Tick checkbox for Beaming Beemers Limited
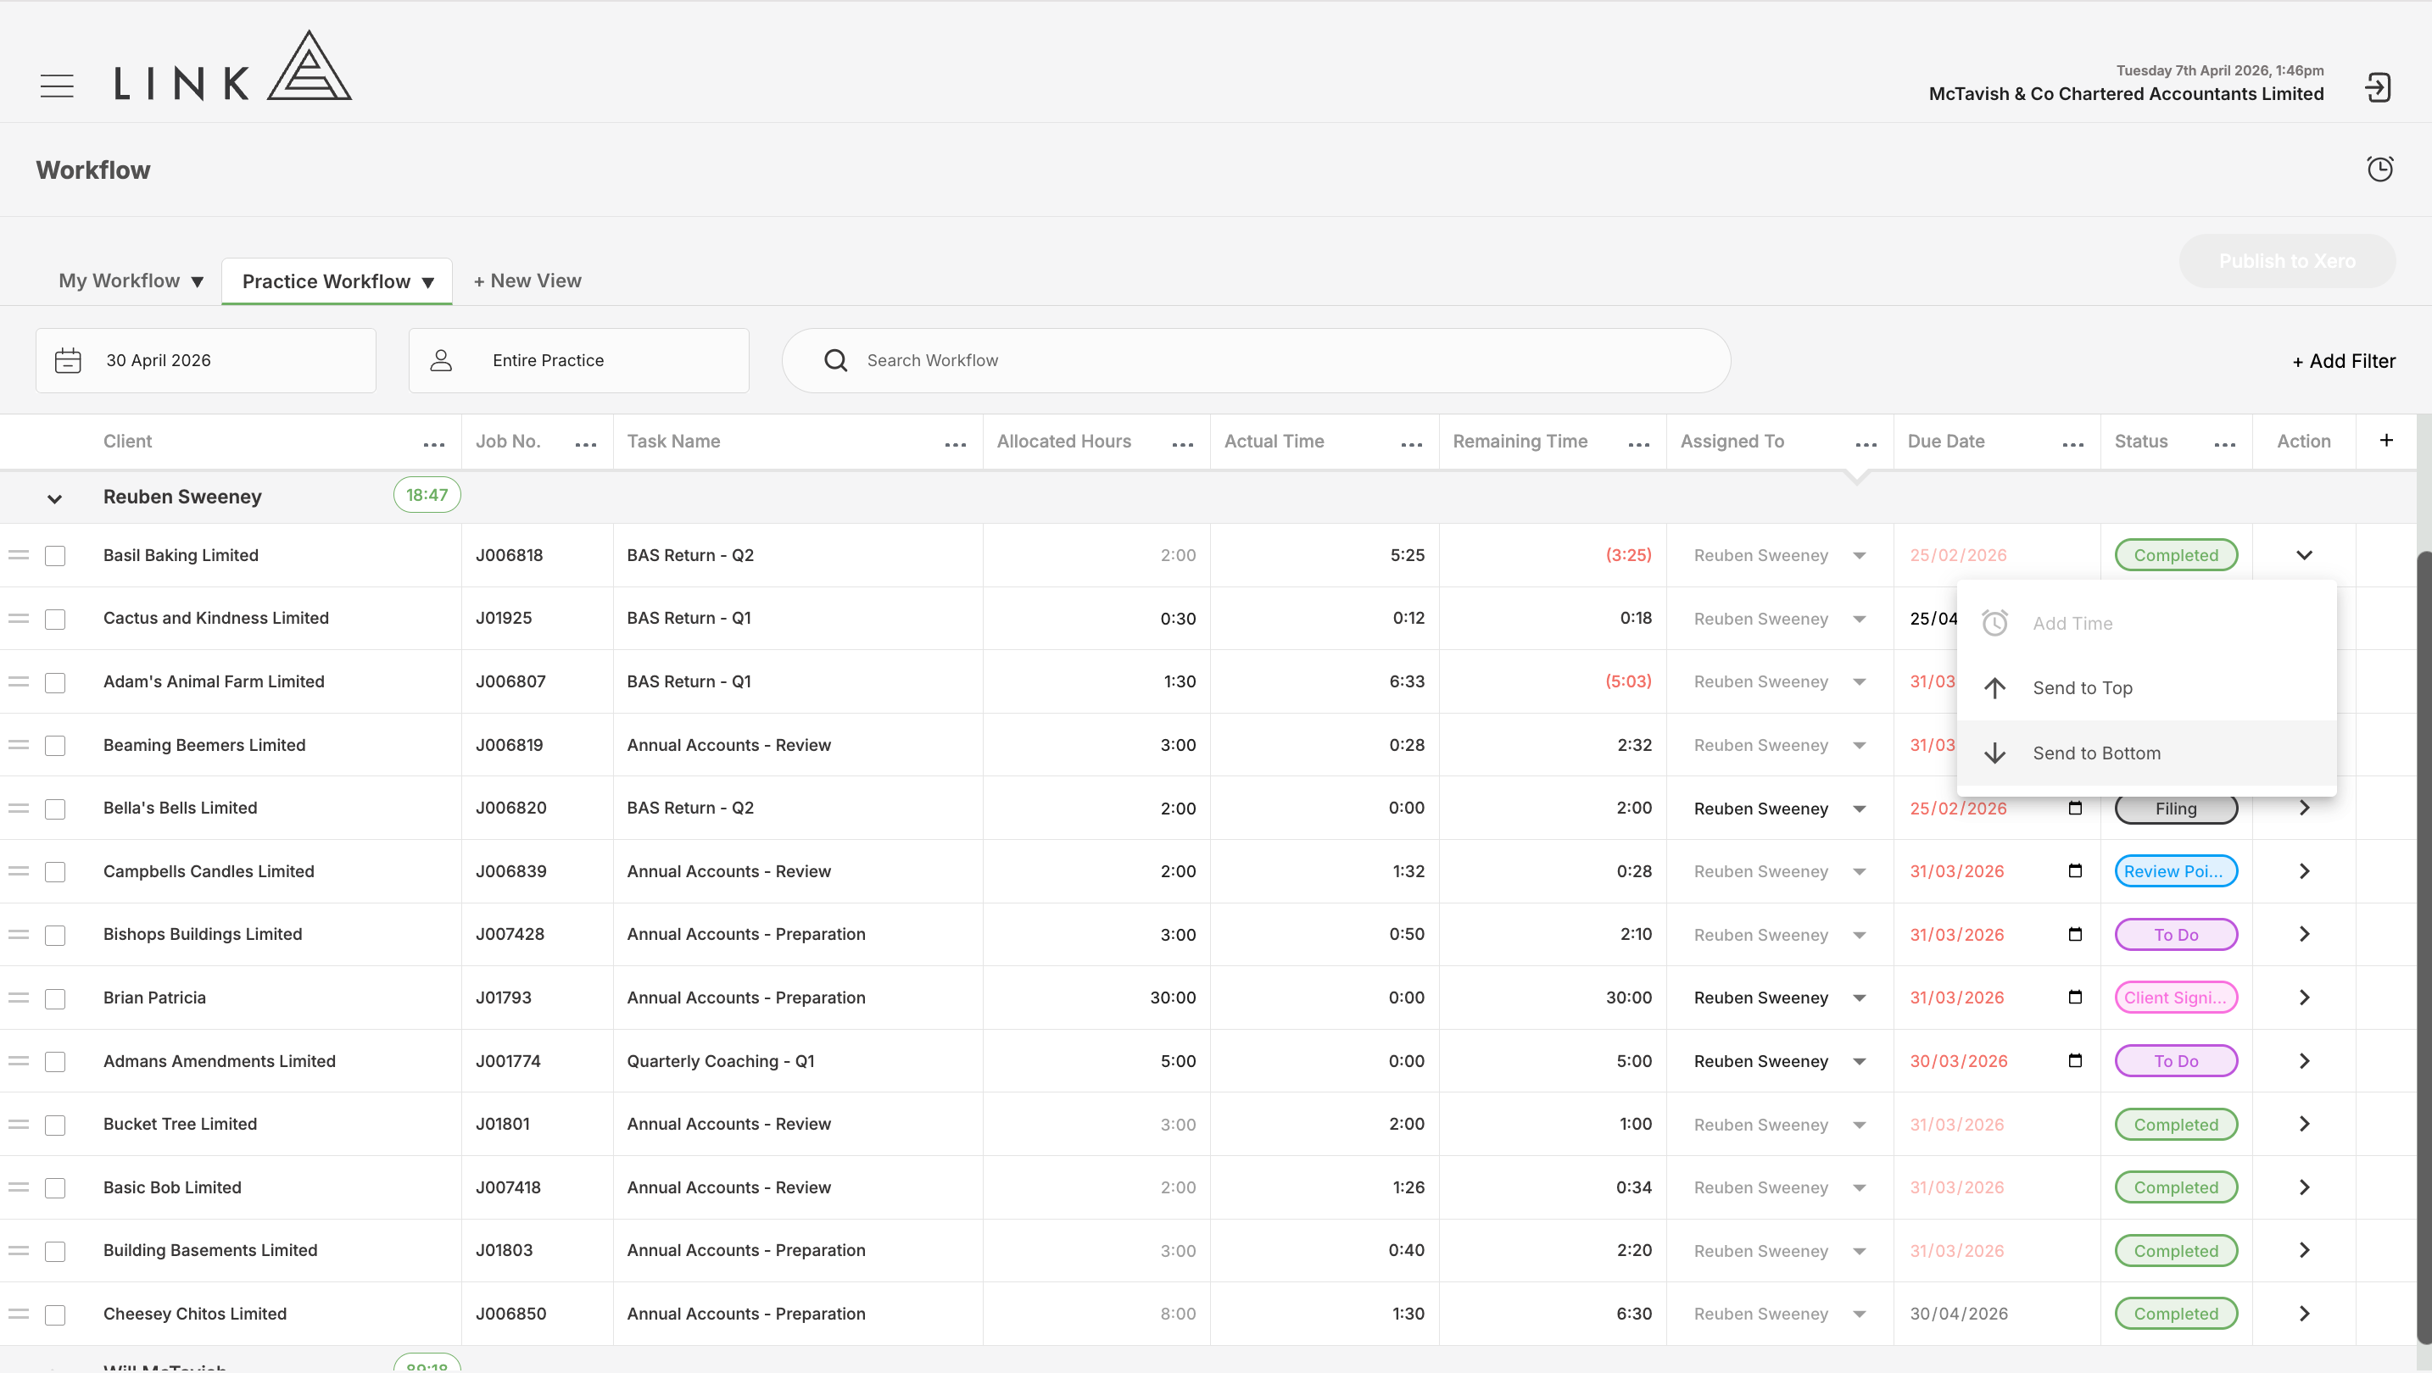 click(x=56, y=746)
